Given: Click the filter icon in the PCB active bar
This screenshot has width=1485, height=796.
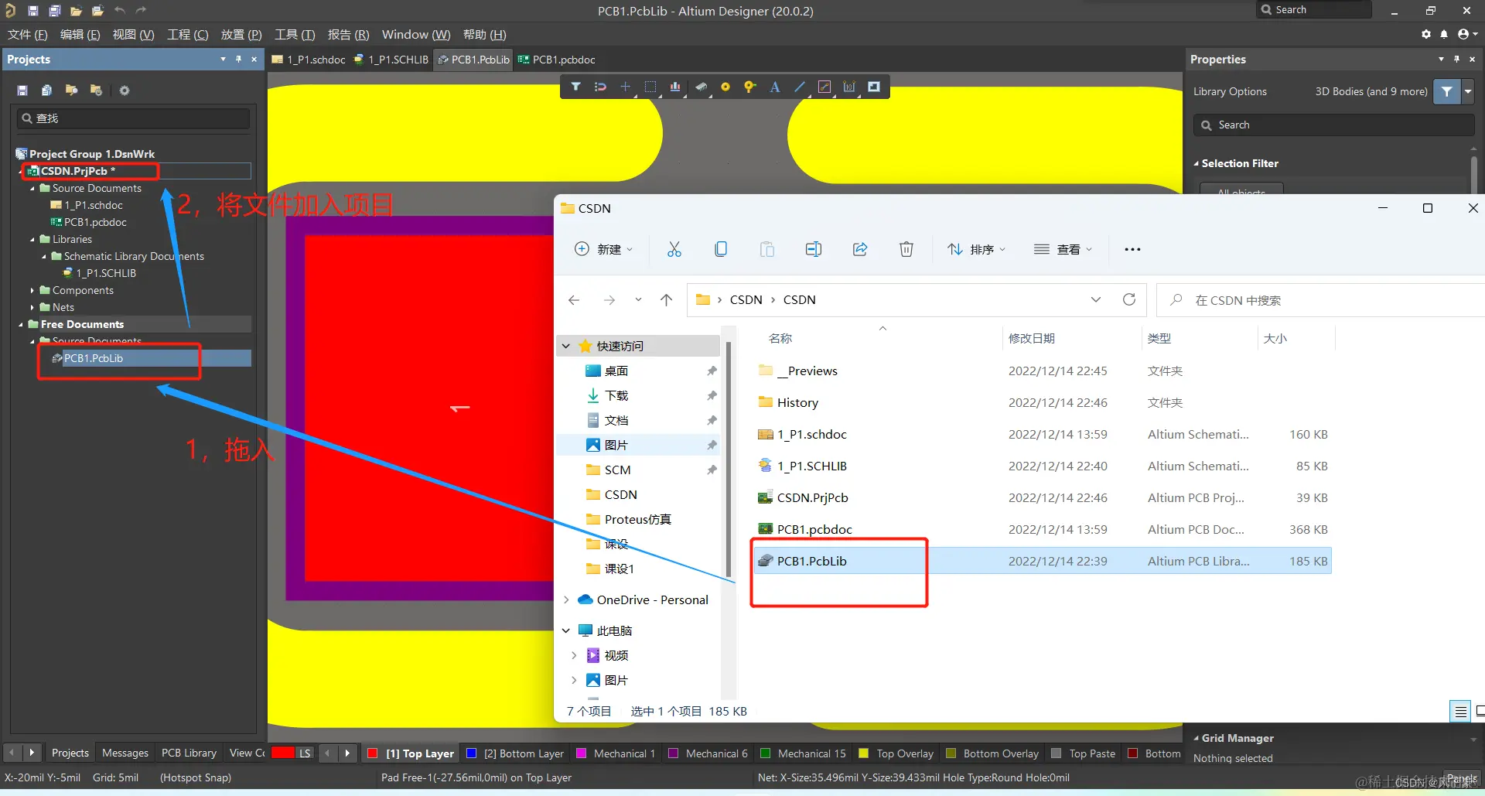Looking at the screenshot, I should tap(575, 87).
